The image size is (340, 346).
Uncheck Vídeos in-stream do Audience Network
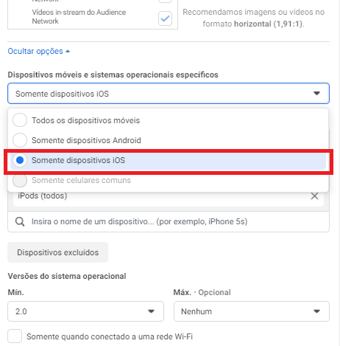coord(165,18)
